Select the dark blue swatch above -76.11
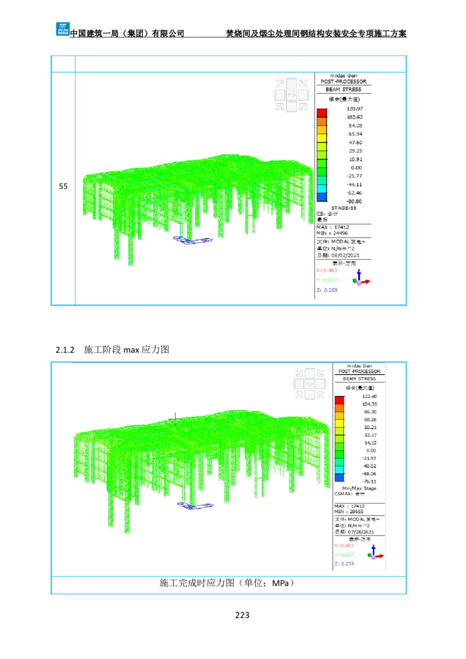466x659 pixels. click(339, 478)
